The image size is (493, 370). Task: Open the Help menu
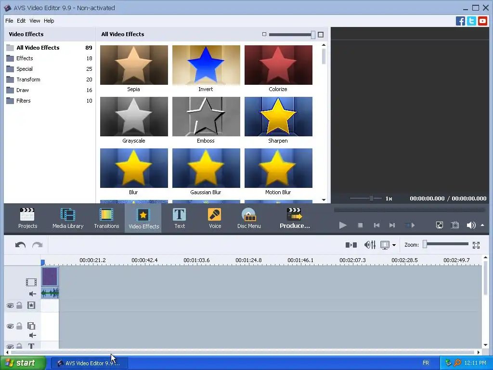point(49,21)
